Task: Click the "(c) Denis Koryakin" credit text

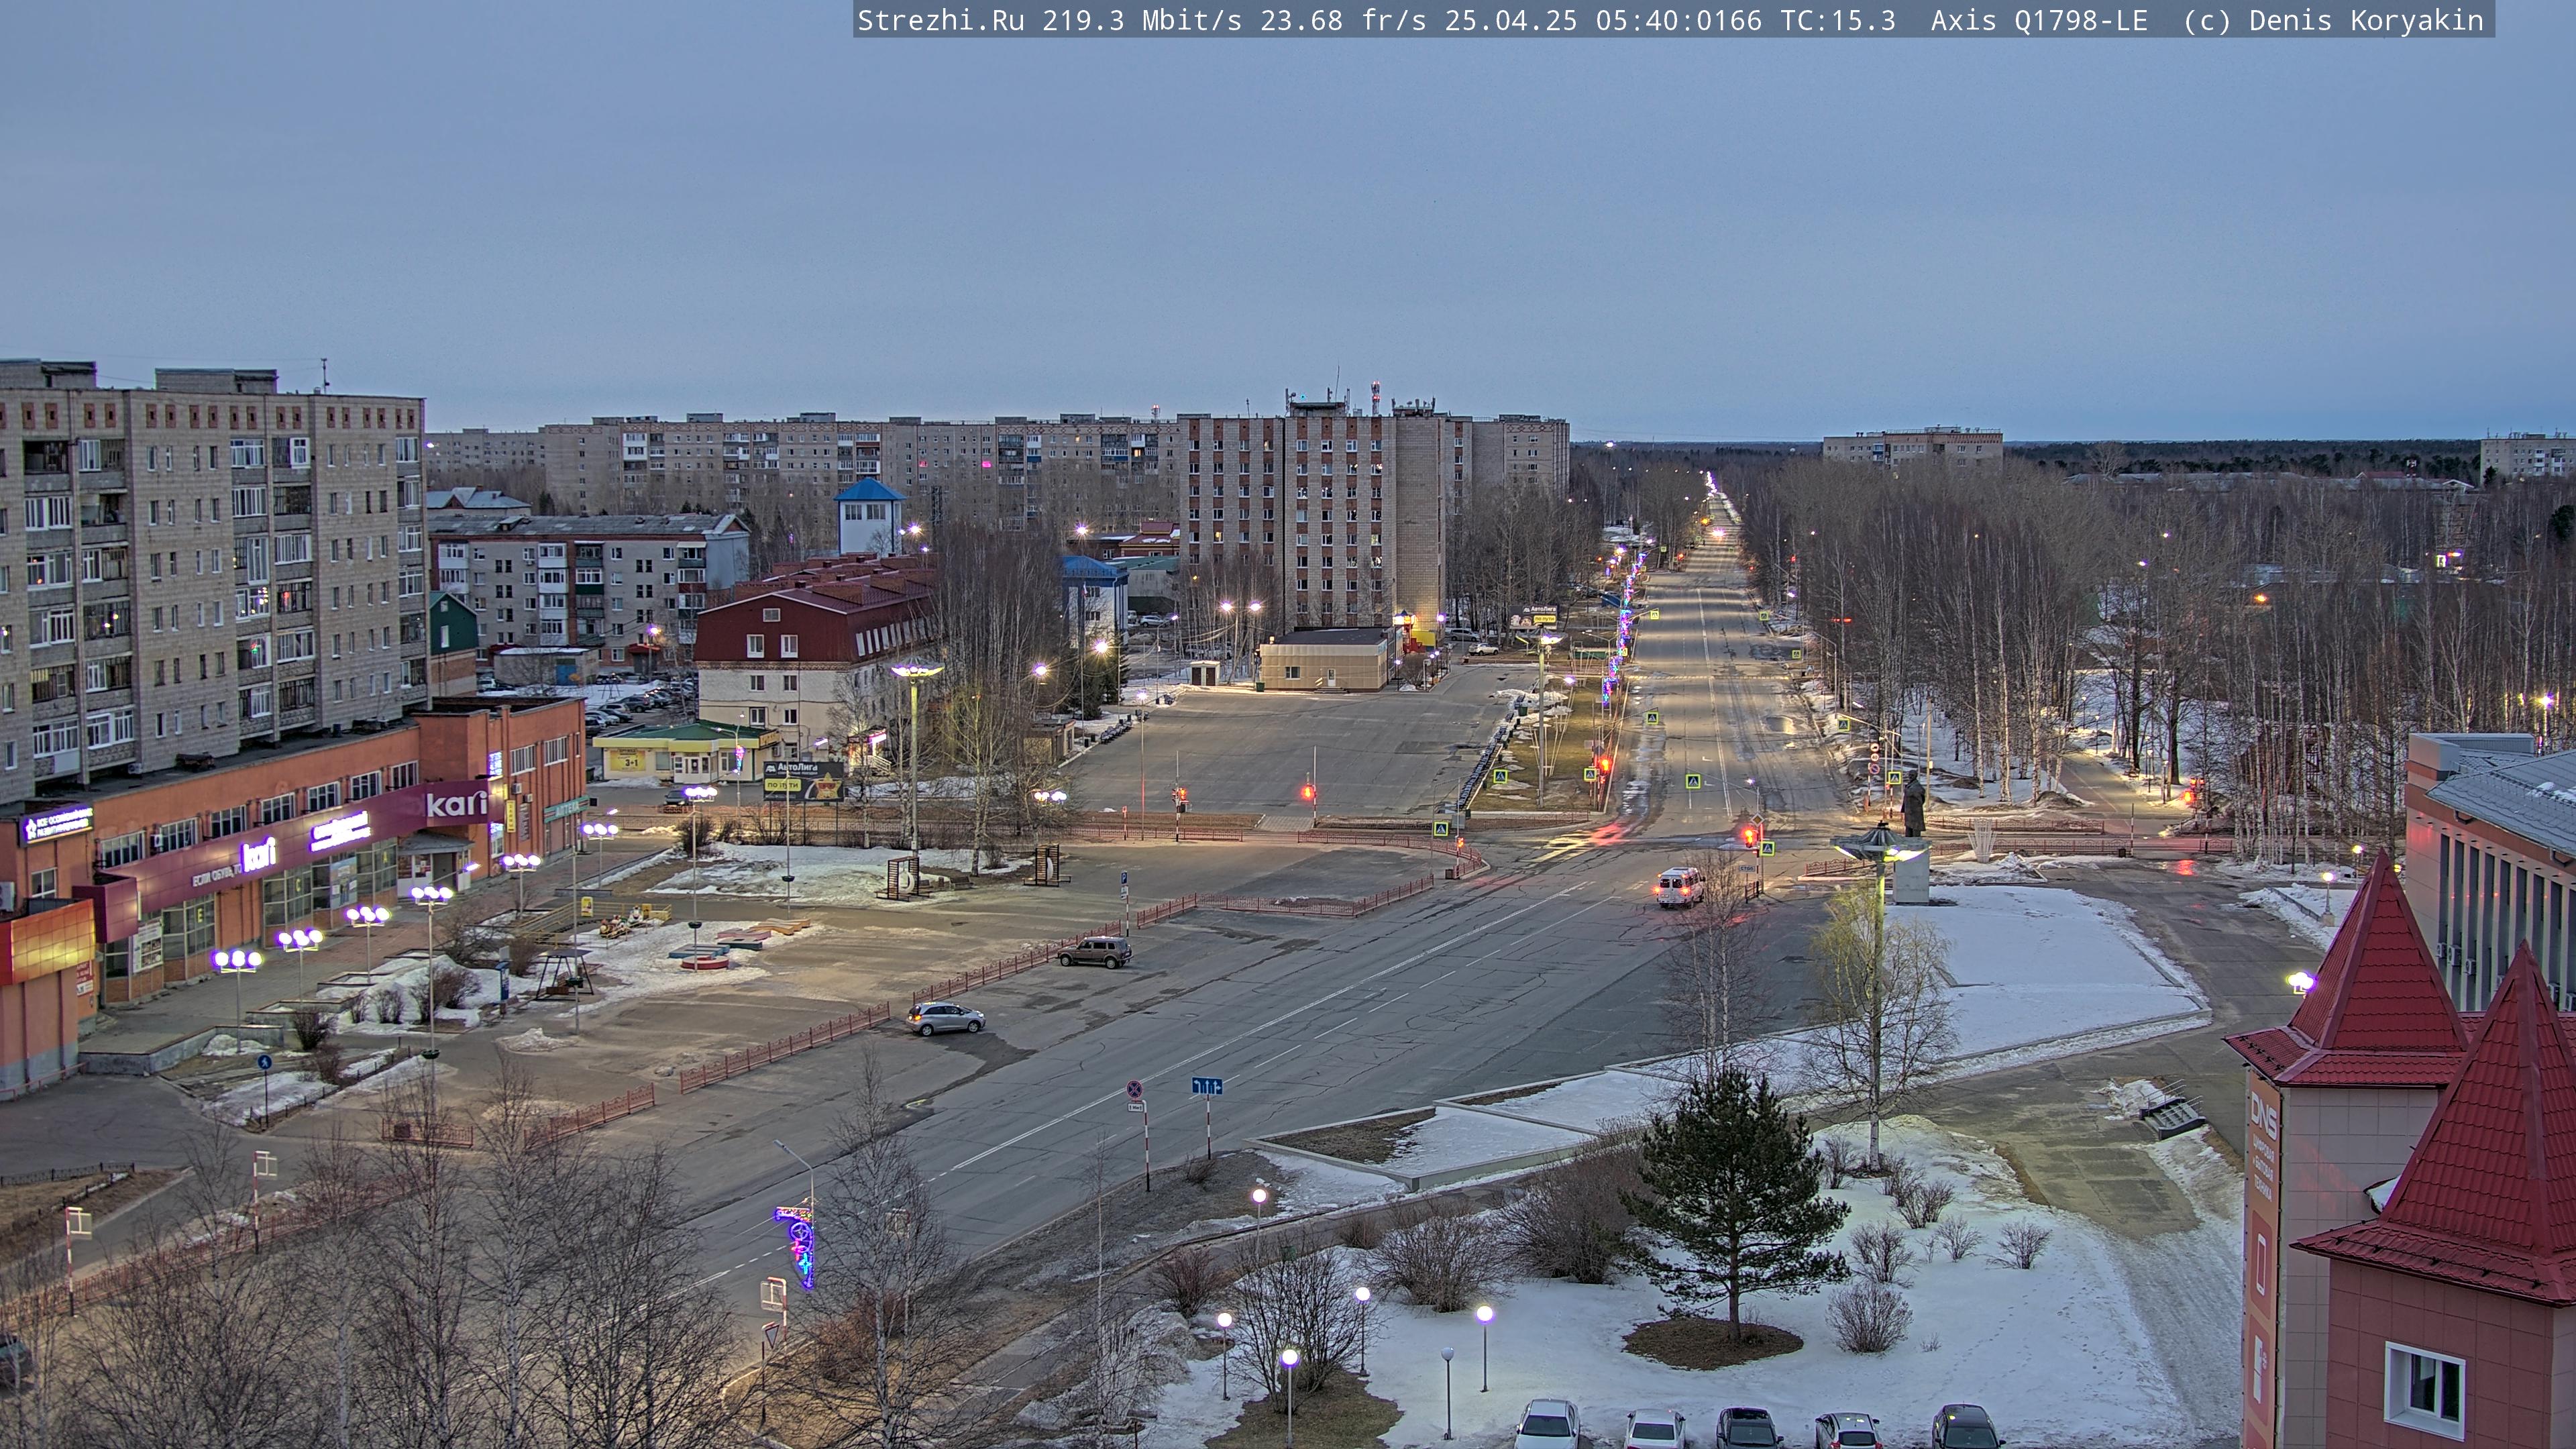Action: click(x=2334, y=20)
